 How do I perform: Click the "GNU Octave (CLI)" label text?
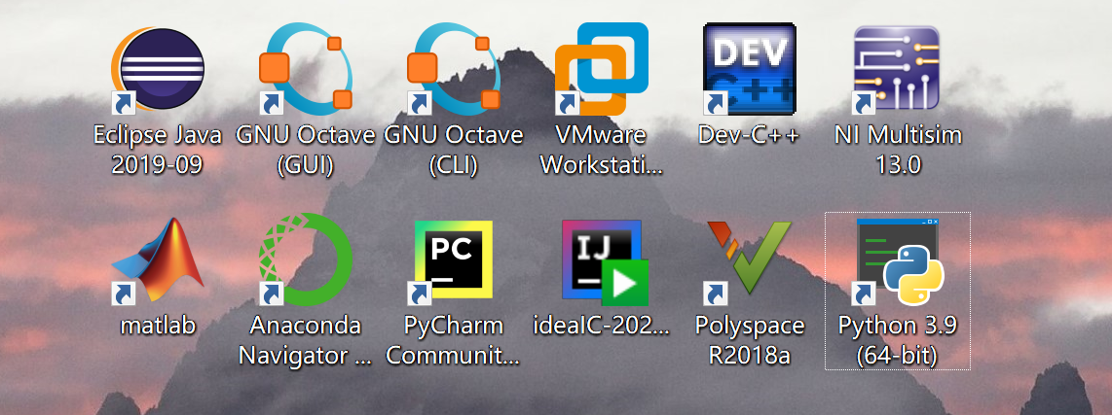[454, 150]
